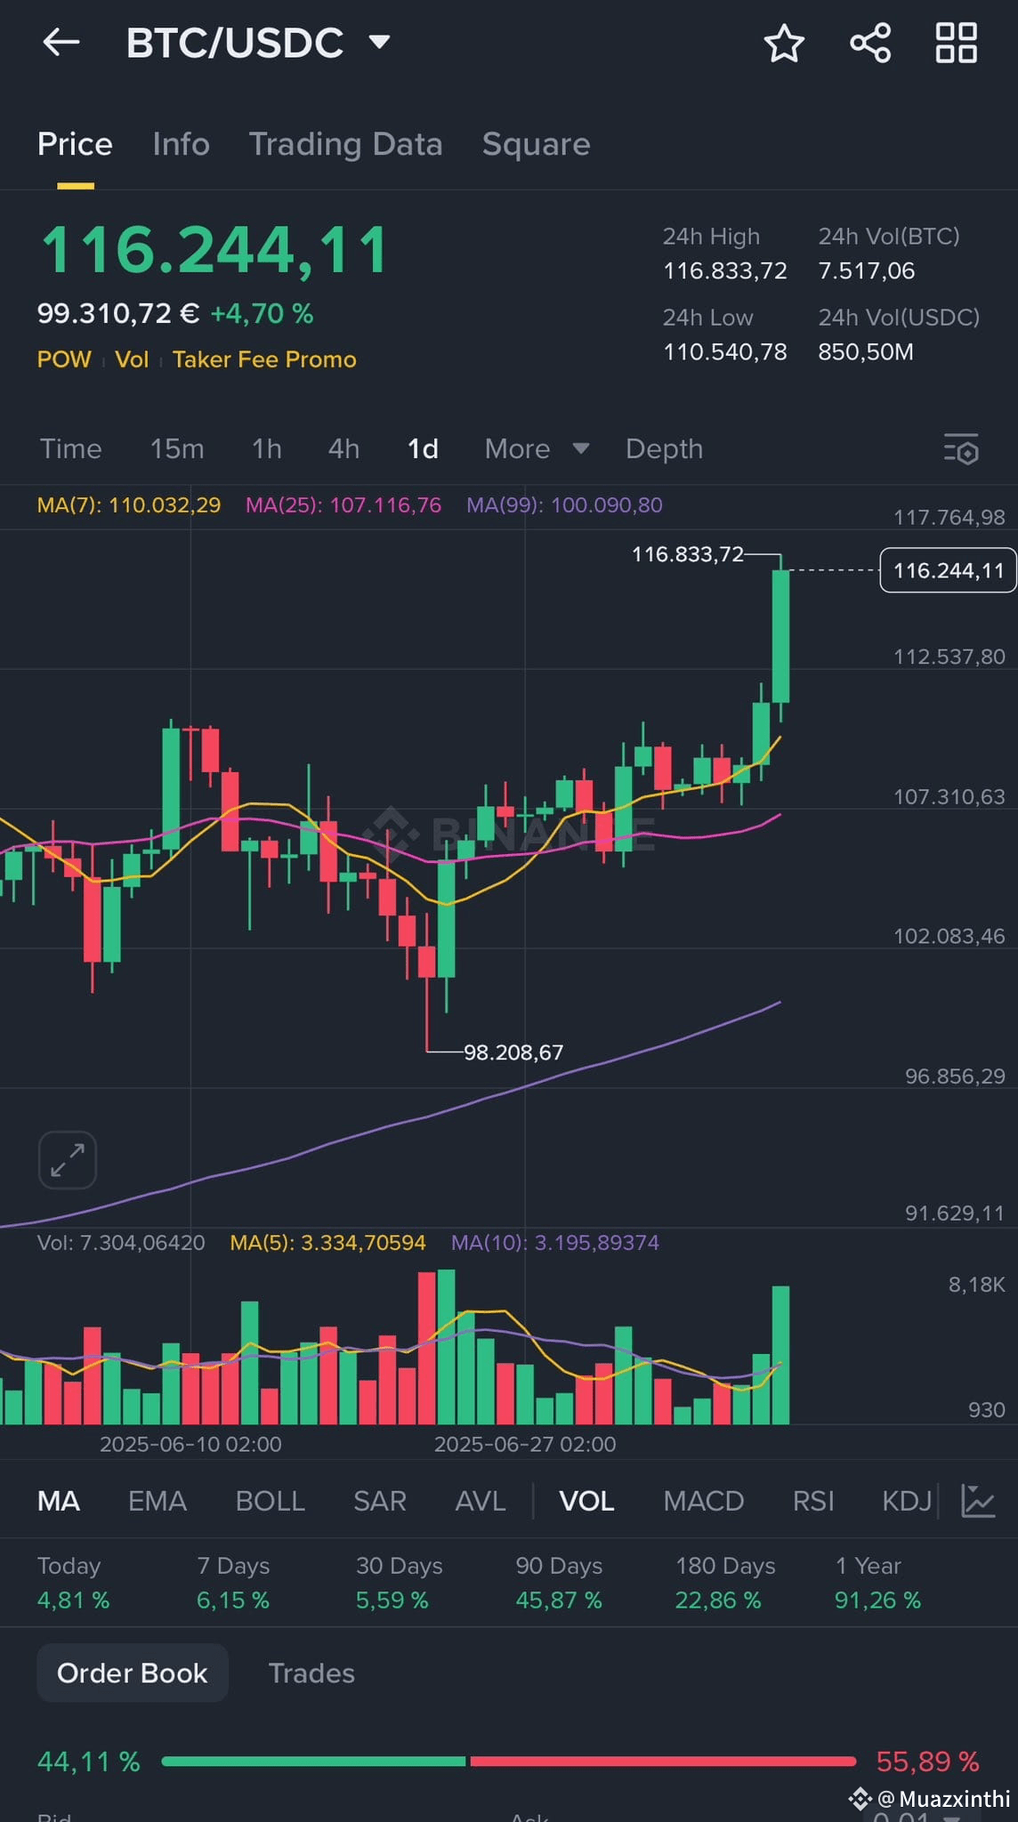The width and height of the screenshot is (1018, 1822).
Task: Tap 24h Low value 110.540,78
Action: click(x=724, y=351)
